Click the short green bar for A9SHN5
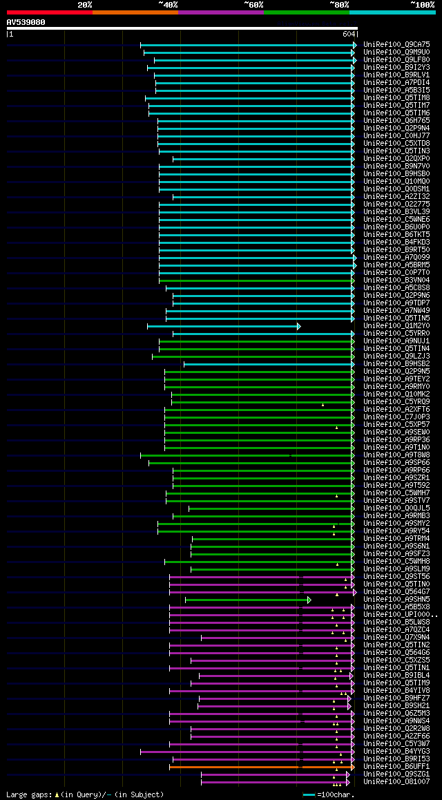Screen dimensions: 442x800 [x=248, y=600]
